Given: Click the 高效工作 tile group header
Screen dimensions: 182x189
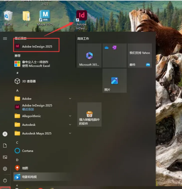Looking at the screenshot, I should coord(83,39).
